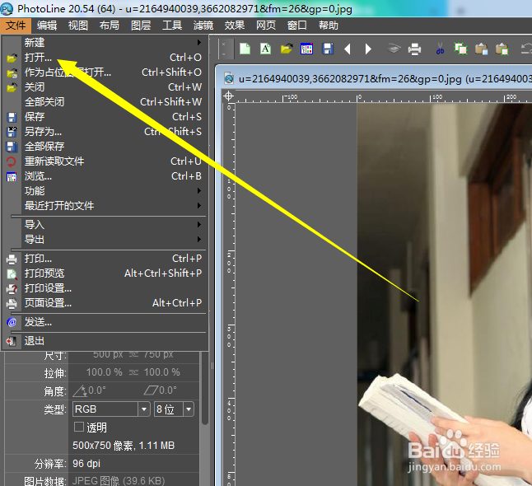Viewport: 532px width, 486px height.
Task: Choose 另存为... menu entry
Action: pos(105,132)
